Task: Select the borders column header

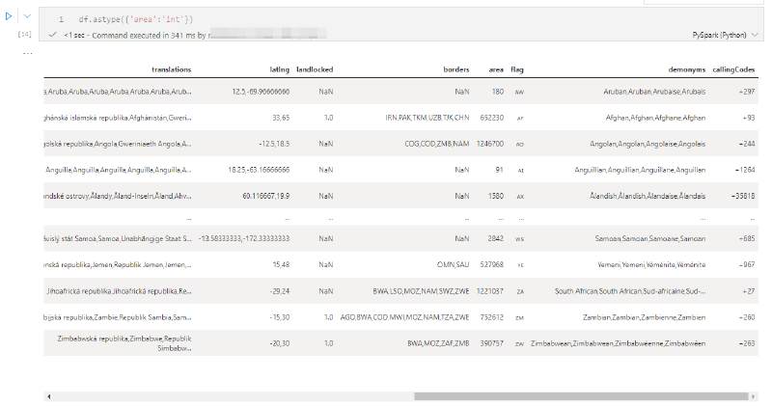Action: (455, 69)
